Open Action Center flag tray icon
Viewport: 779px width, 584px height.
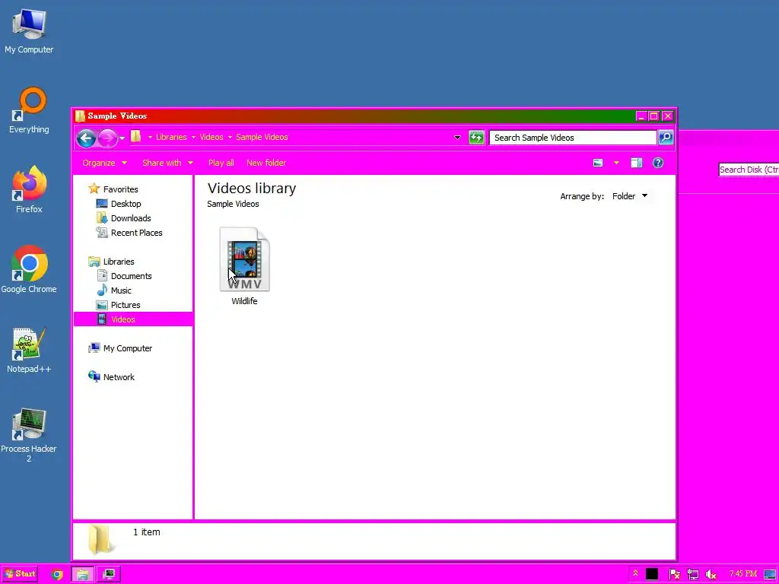674,575
